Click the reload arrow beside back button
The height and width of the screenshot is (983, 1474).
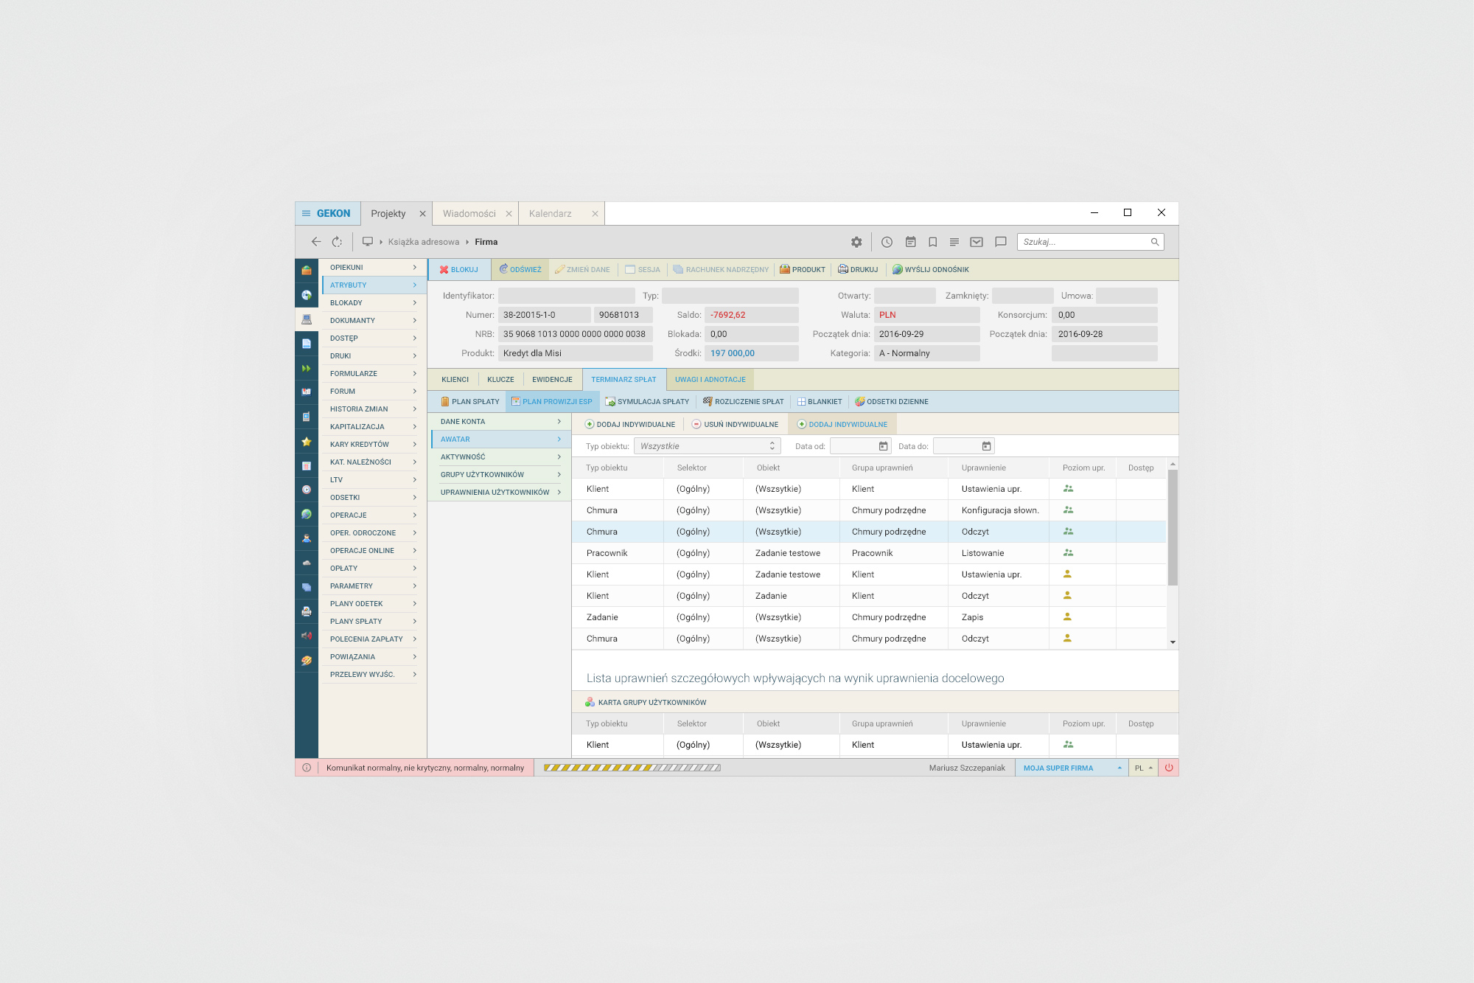click(337, 242)
